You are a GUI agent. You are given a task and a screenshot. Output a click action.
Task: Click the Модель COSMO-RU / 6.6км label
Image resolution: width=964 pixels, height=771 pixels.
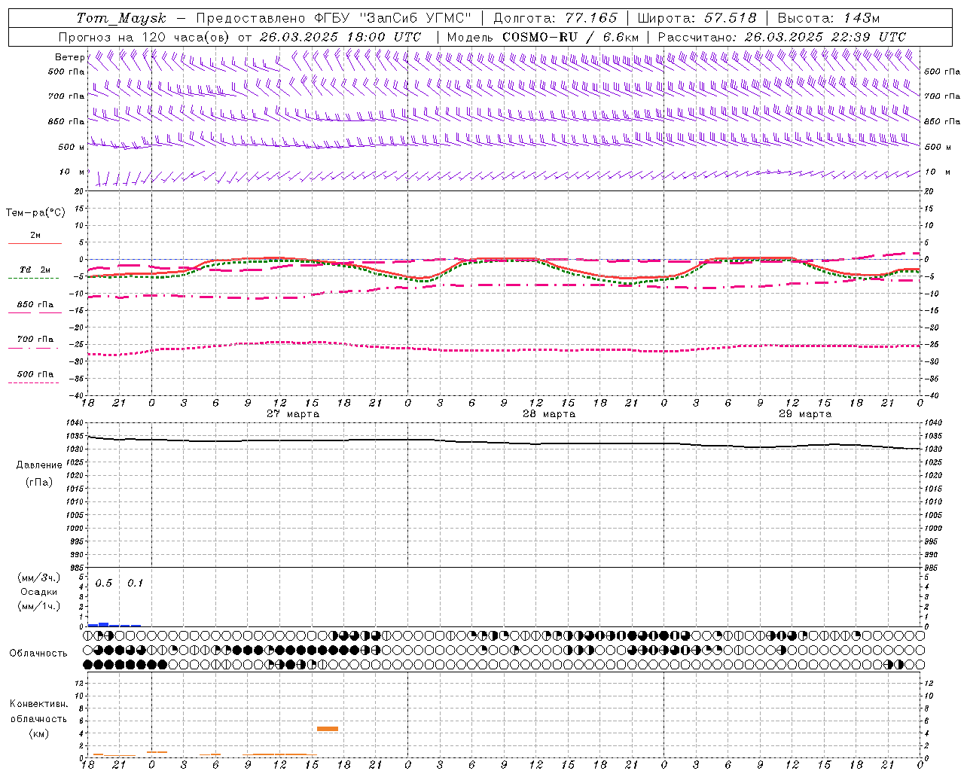click(x=542, y=37)
